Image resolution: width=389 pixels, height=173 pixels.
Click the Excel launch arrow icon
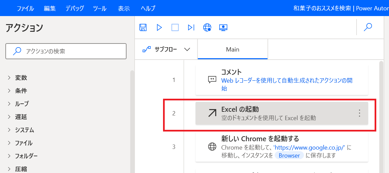tap(212, 113)
